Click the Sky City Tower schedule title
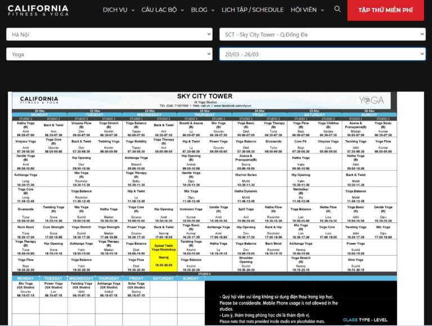The width and height of the screenshot is (432, 326). coord(205,96)
